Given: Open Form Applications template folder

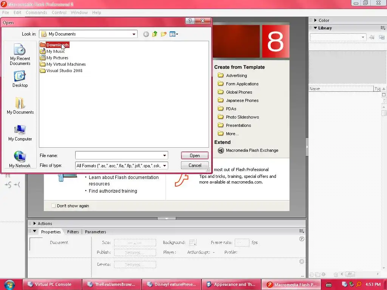Looking at the screenshot, I should [238, 84].
